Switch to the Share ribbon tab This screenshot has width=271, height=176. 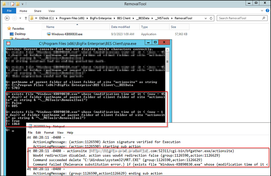point(38,11)
